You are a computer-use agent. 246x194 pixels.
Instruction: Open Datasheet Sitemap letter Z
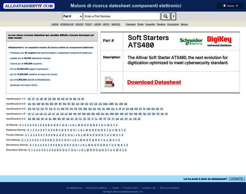pyautogui.click(x=125, y=130)
